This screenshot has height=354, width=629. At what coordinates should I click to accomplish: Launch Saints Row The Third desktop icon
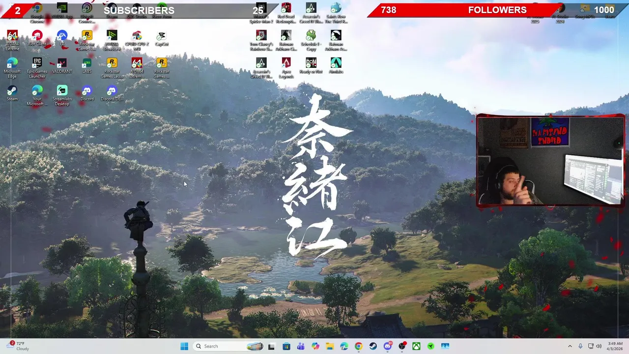coord(336,13)
